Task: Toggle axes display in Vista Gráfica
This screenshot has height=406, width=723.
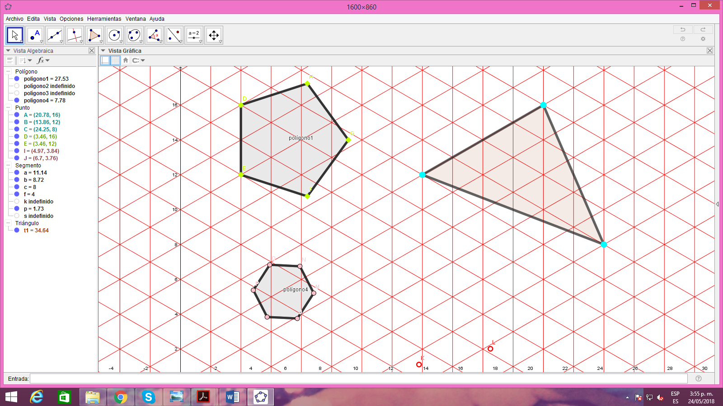Action: pyautogui.click(x=105, y=60)
